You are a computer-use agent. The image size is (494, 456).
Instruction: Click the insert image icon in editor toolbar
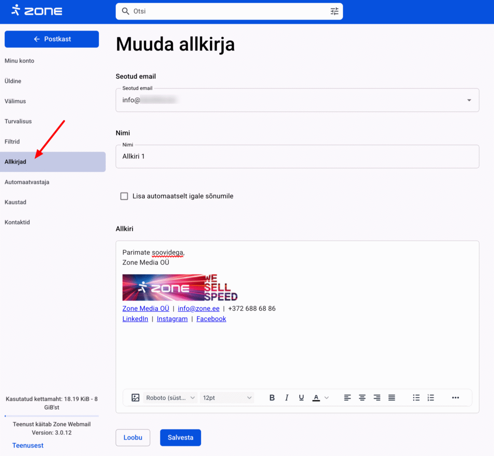click(x=136, y=398)
